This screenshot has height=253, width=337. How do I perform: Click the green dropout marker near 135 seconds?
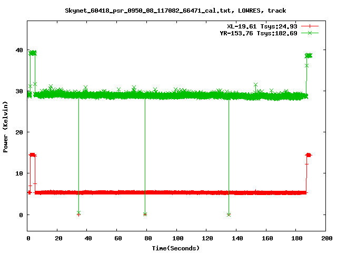[x=229, y=215]
